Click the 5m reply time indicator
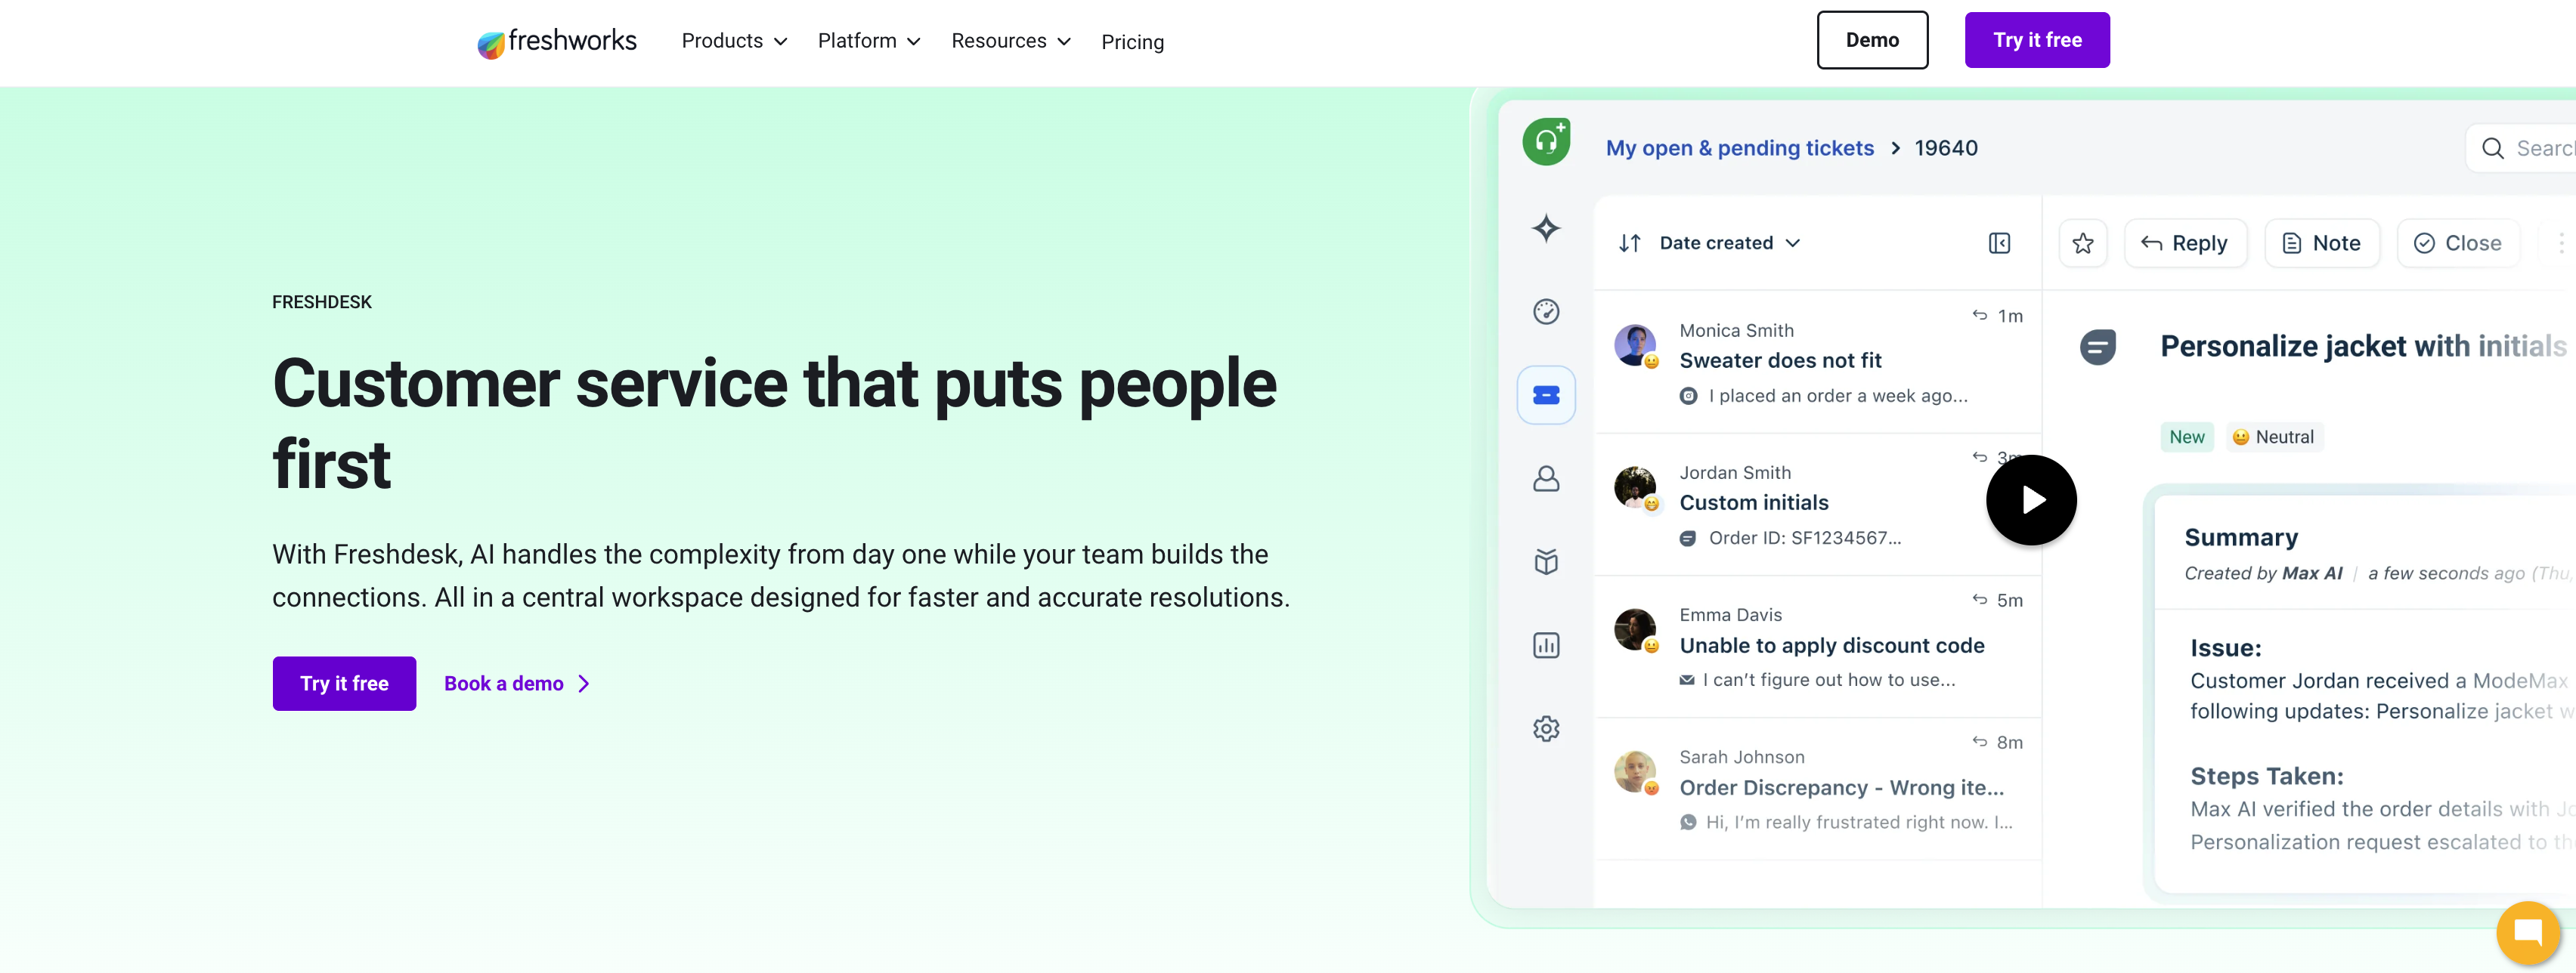The width and height of the screenshot is (2576, 973). tap(1997, 601)
